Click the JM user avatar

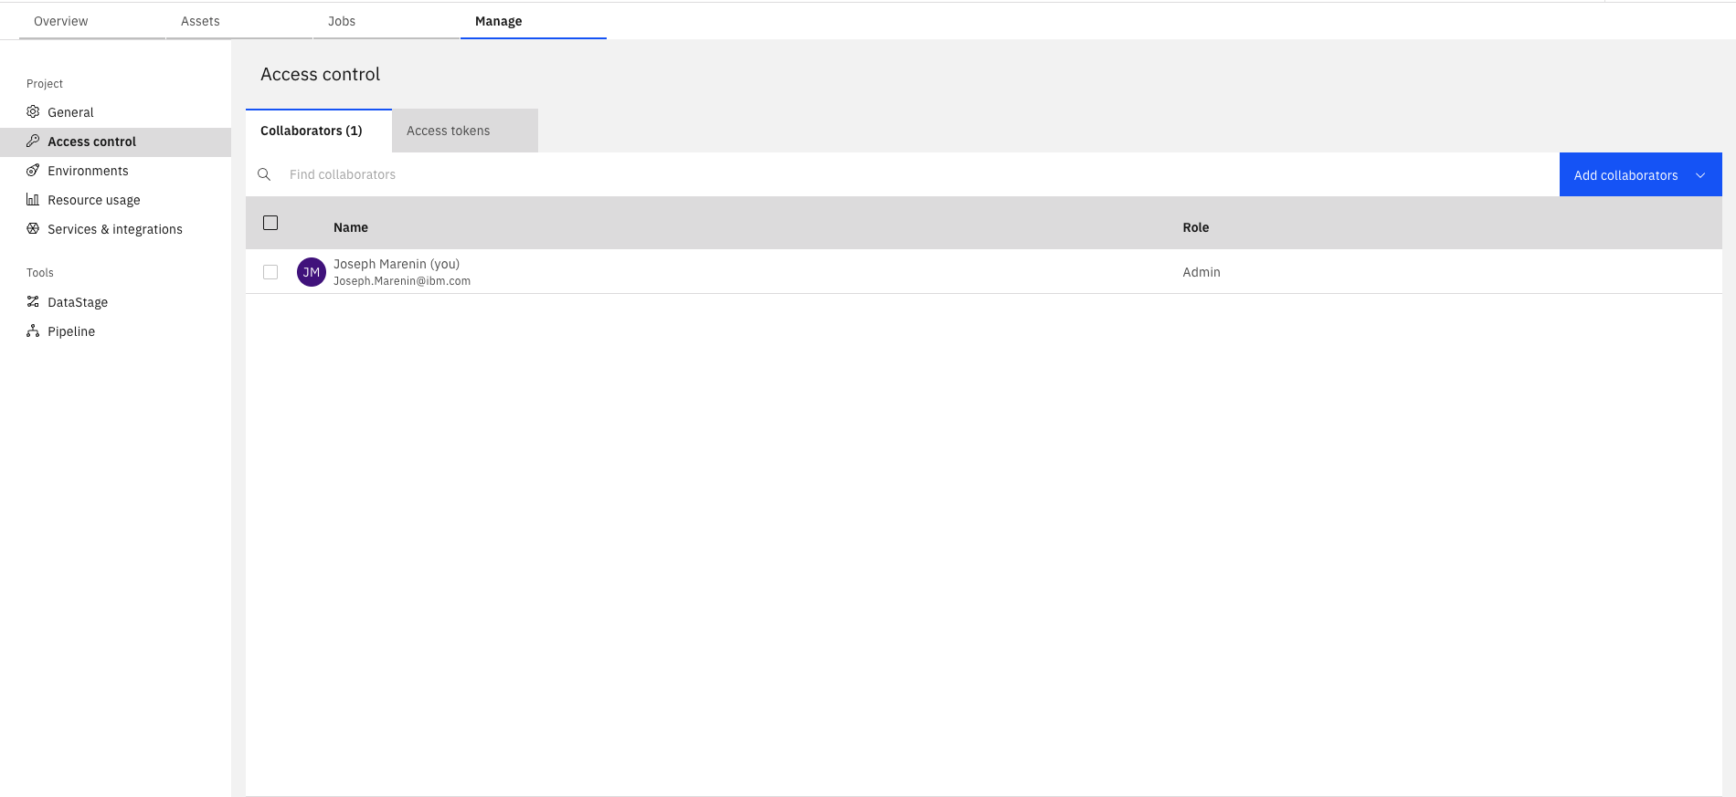[312, 272]
